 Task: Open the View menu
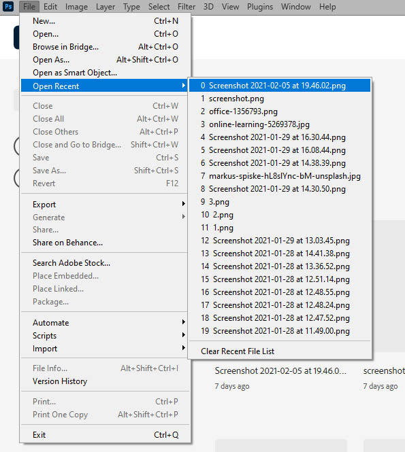(230, 7)
